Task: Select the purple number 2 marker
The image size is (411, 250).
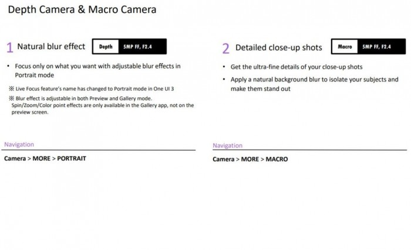Action: point(225,49)
